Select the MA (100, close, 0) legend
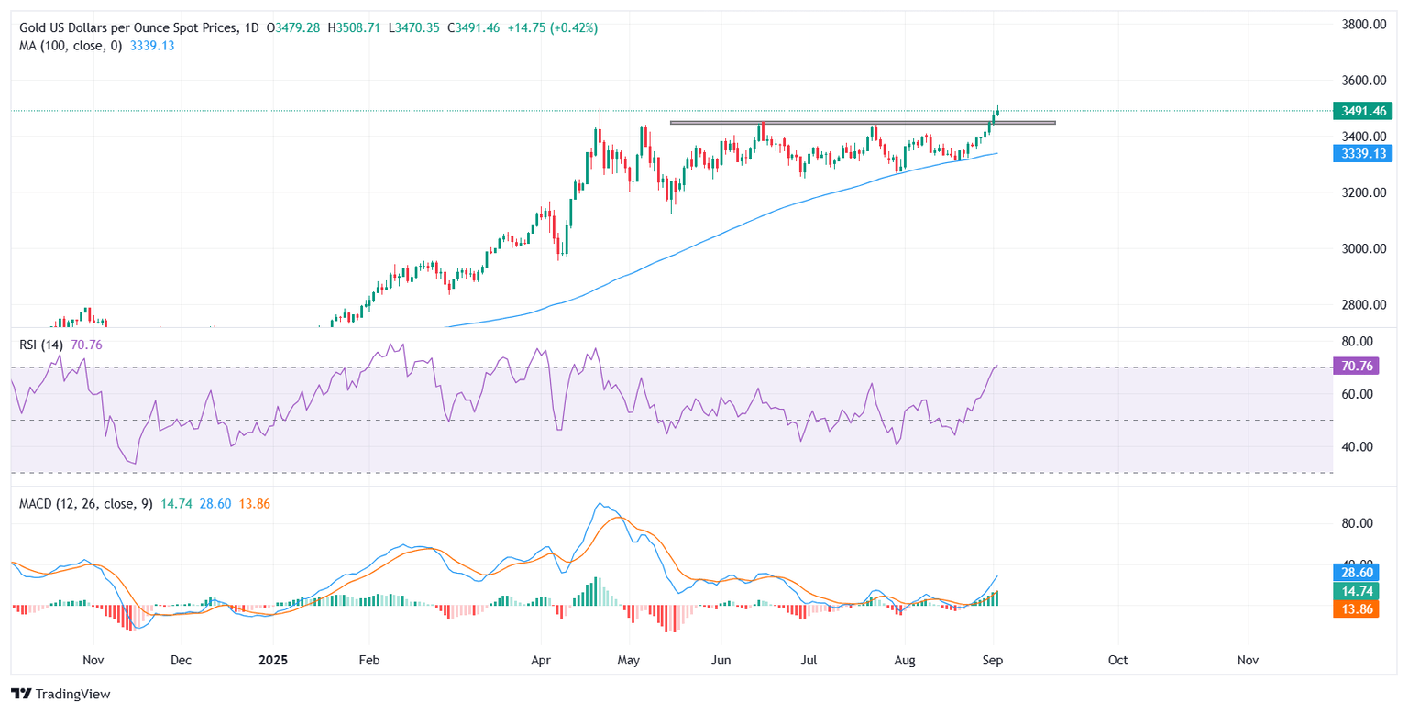The width and height of the screenshot is (1408, 712). point(71,46)
